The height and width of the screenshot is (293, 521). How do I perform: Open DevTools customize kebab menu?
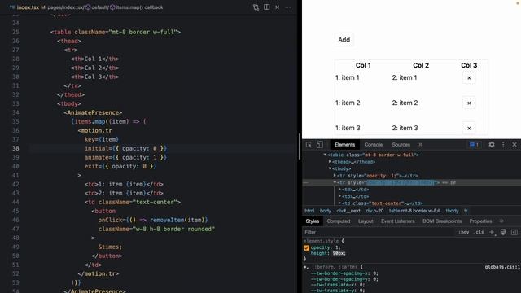coord(503,145)
